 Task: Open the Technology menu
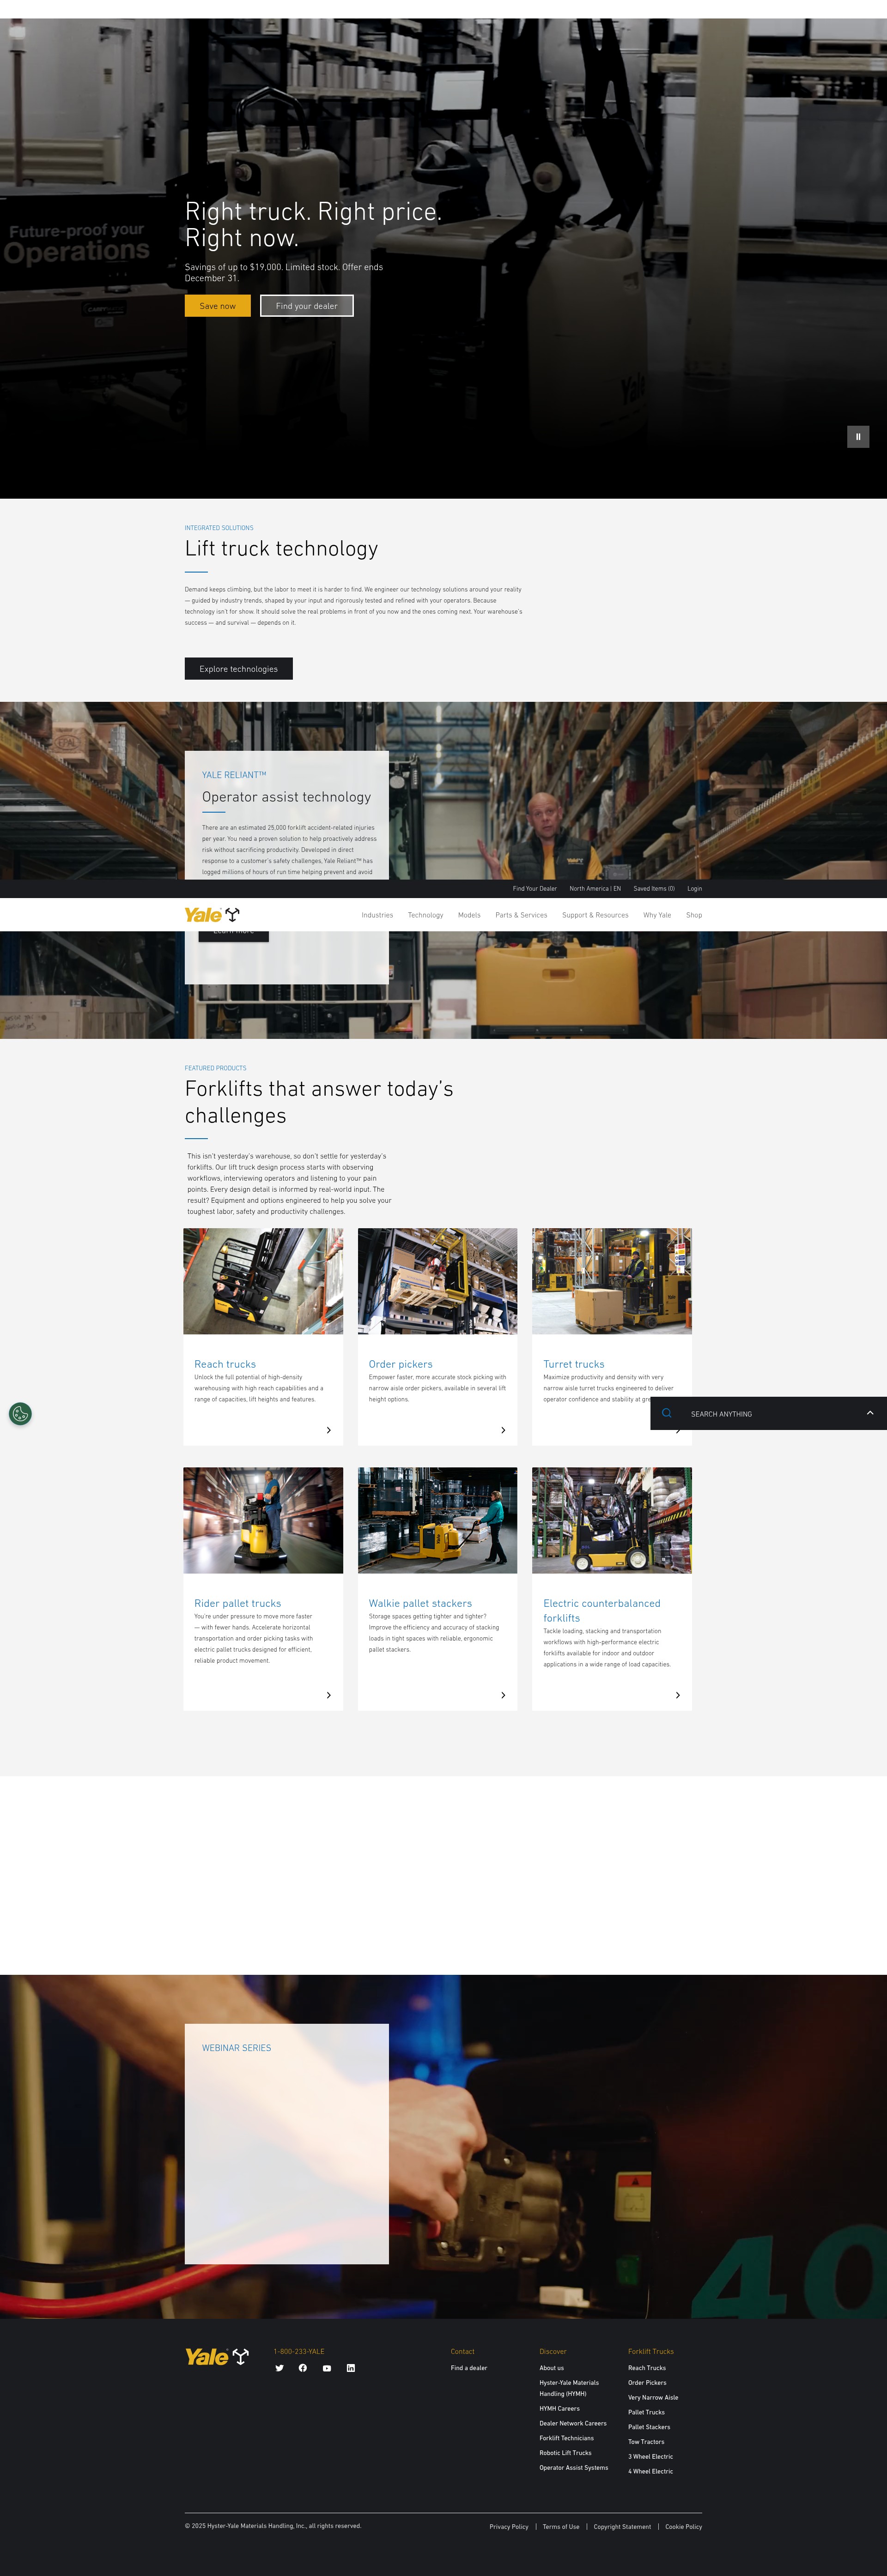click(425, 915)
